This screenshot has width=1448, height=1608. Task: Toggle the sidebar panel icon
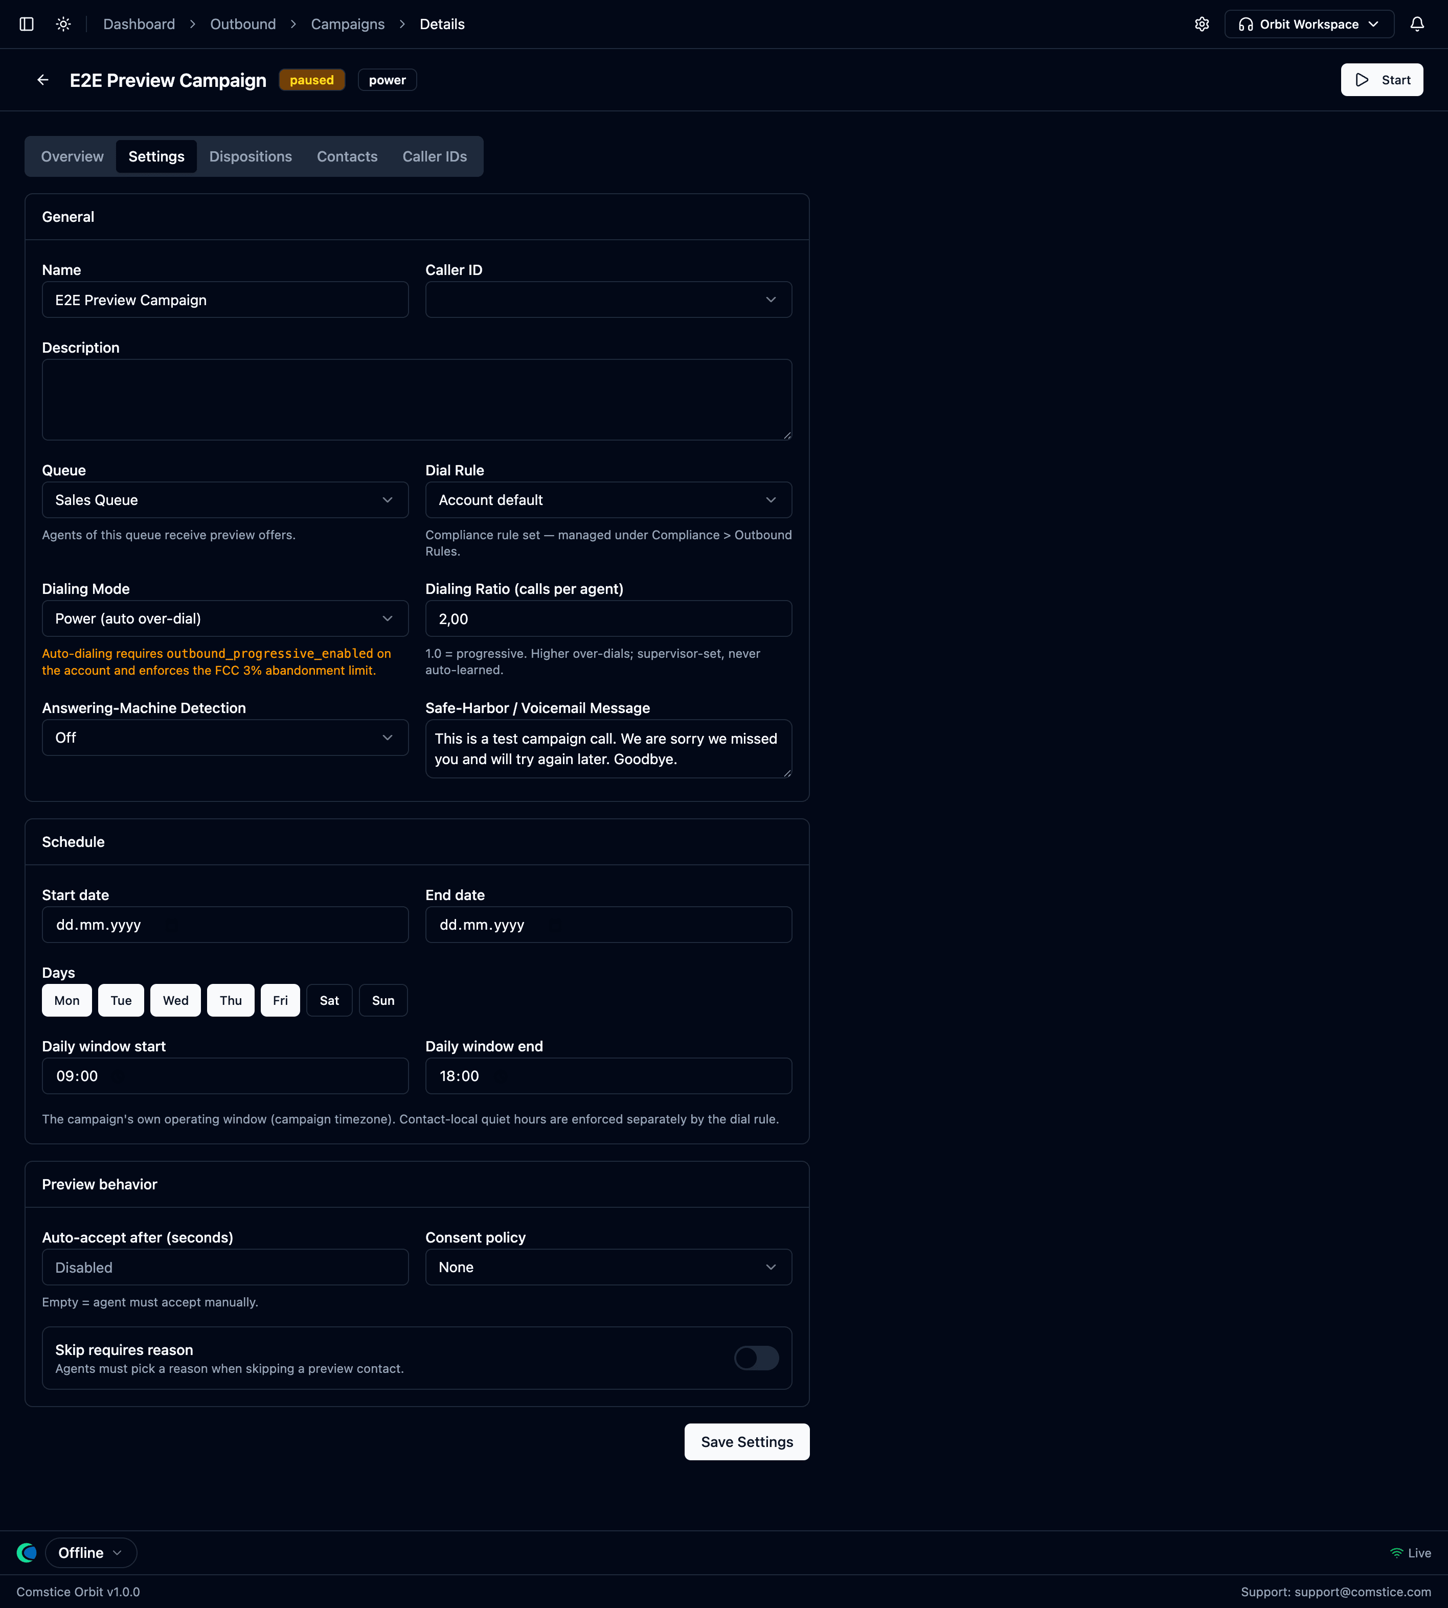[26, 24]
